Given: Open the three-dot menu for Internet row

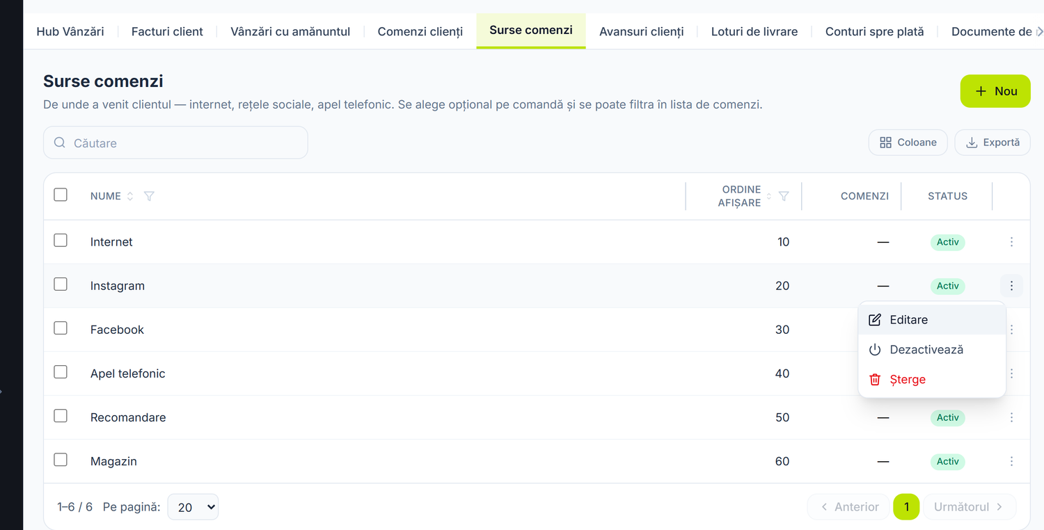Looking at the screenshot, I should coord(1011,242).
